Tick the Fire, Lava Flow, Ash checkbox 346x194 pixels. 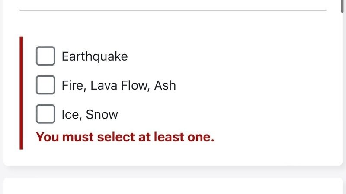45,85
